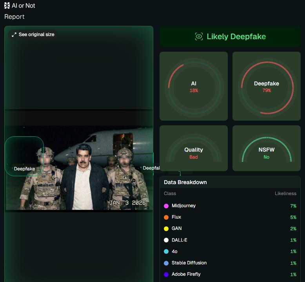Select the Deepfake 79% gauge card
305x282 pixels.
tap(267, 86)
